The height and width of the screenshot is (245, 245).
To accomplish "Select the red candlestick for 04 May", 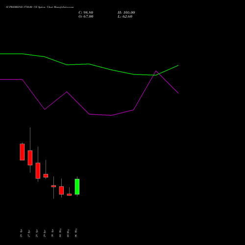I will click(x=61, y=190).
